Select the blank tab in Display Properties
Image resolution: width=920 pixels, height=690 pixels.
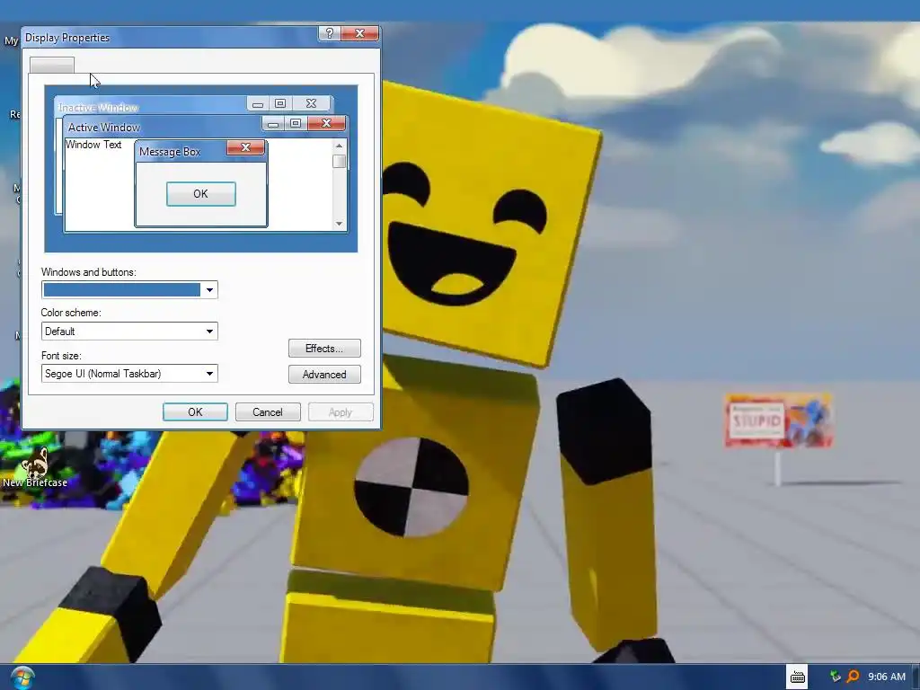coord(52,65)
